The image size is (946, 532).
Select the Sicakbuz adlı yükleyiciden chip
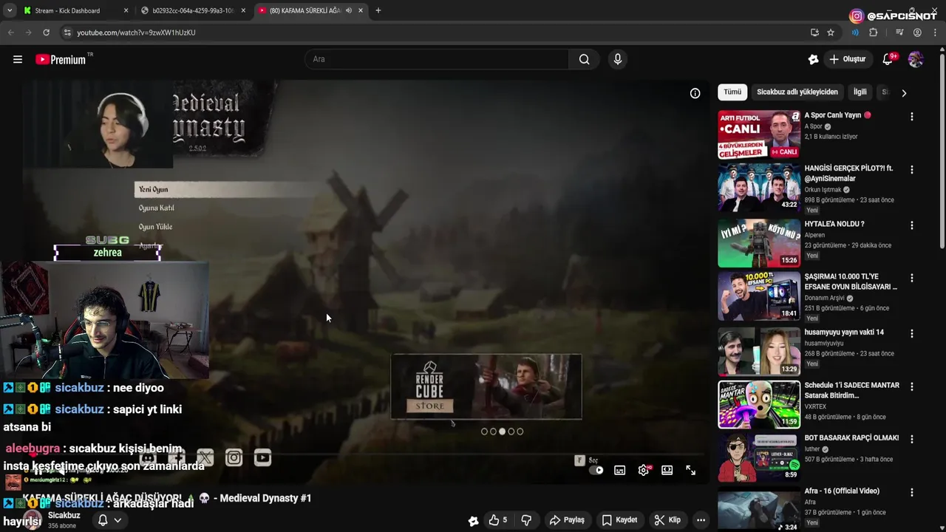[797, 92]
